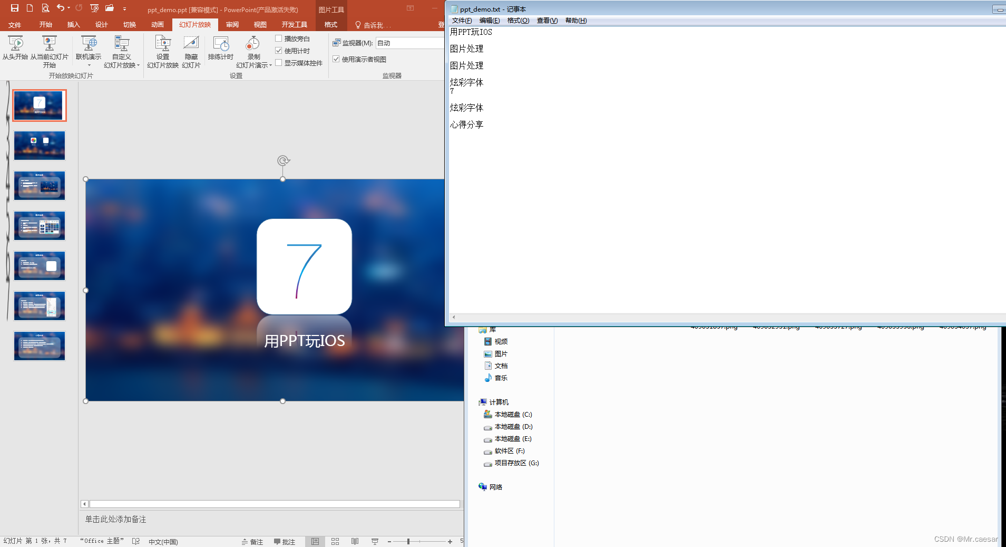
Task: Click the Save icon in PowerPoint's quick access toolbar
Action: click(15, 8)
